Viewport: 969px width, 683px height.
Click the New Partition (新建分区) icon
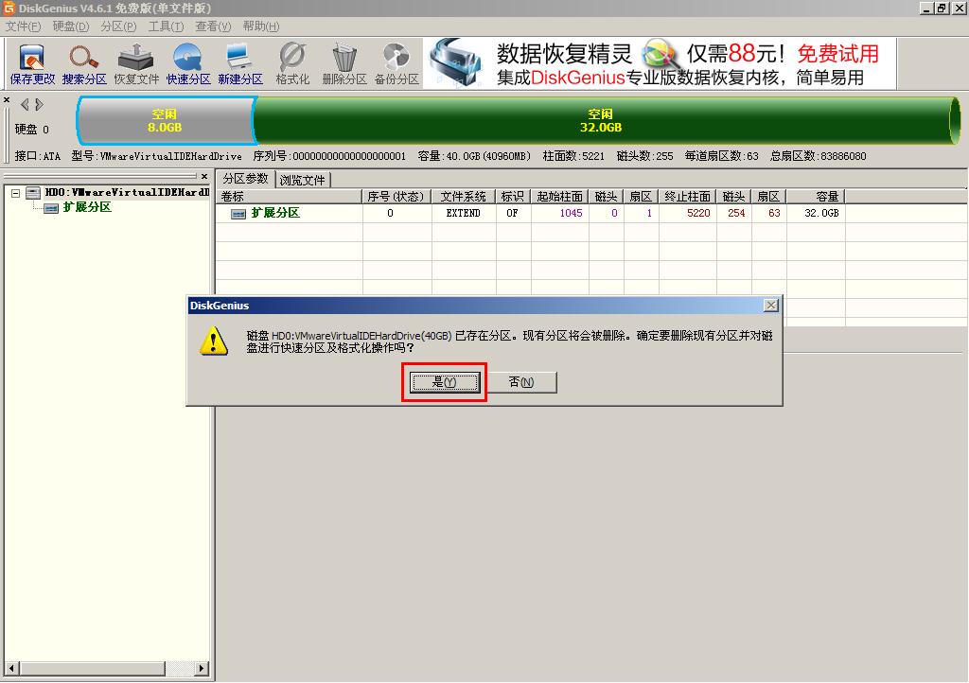coord(239,64)
